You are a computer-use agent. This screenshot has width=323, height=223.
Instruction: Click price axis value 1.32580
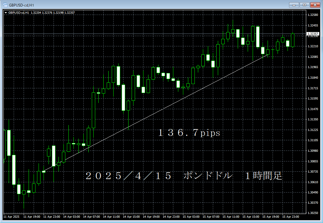[x=313, y=15]
